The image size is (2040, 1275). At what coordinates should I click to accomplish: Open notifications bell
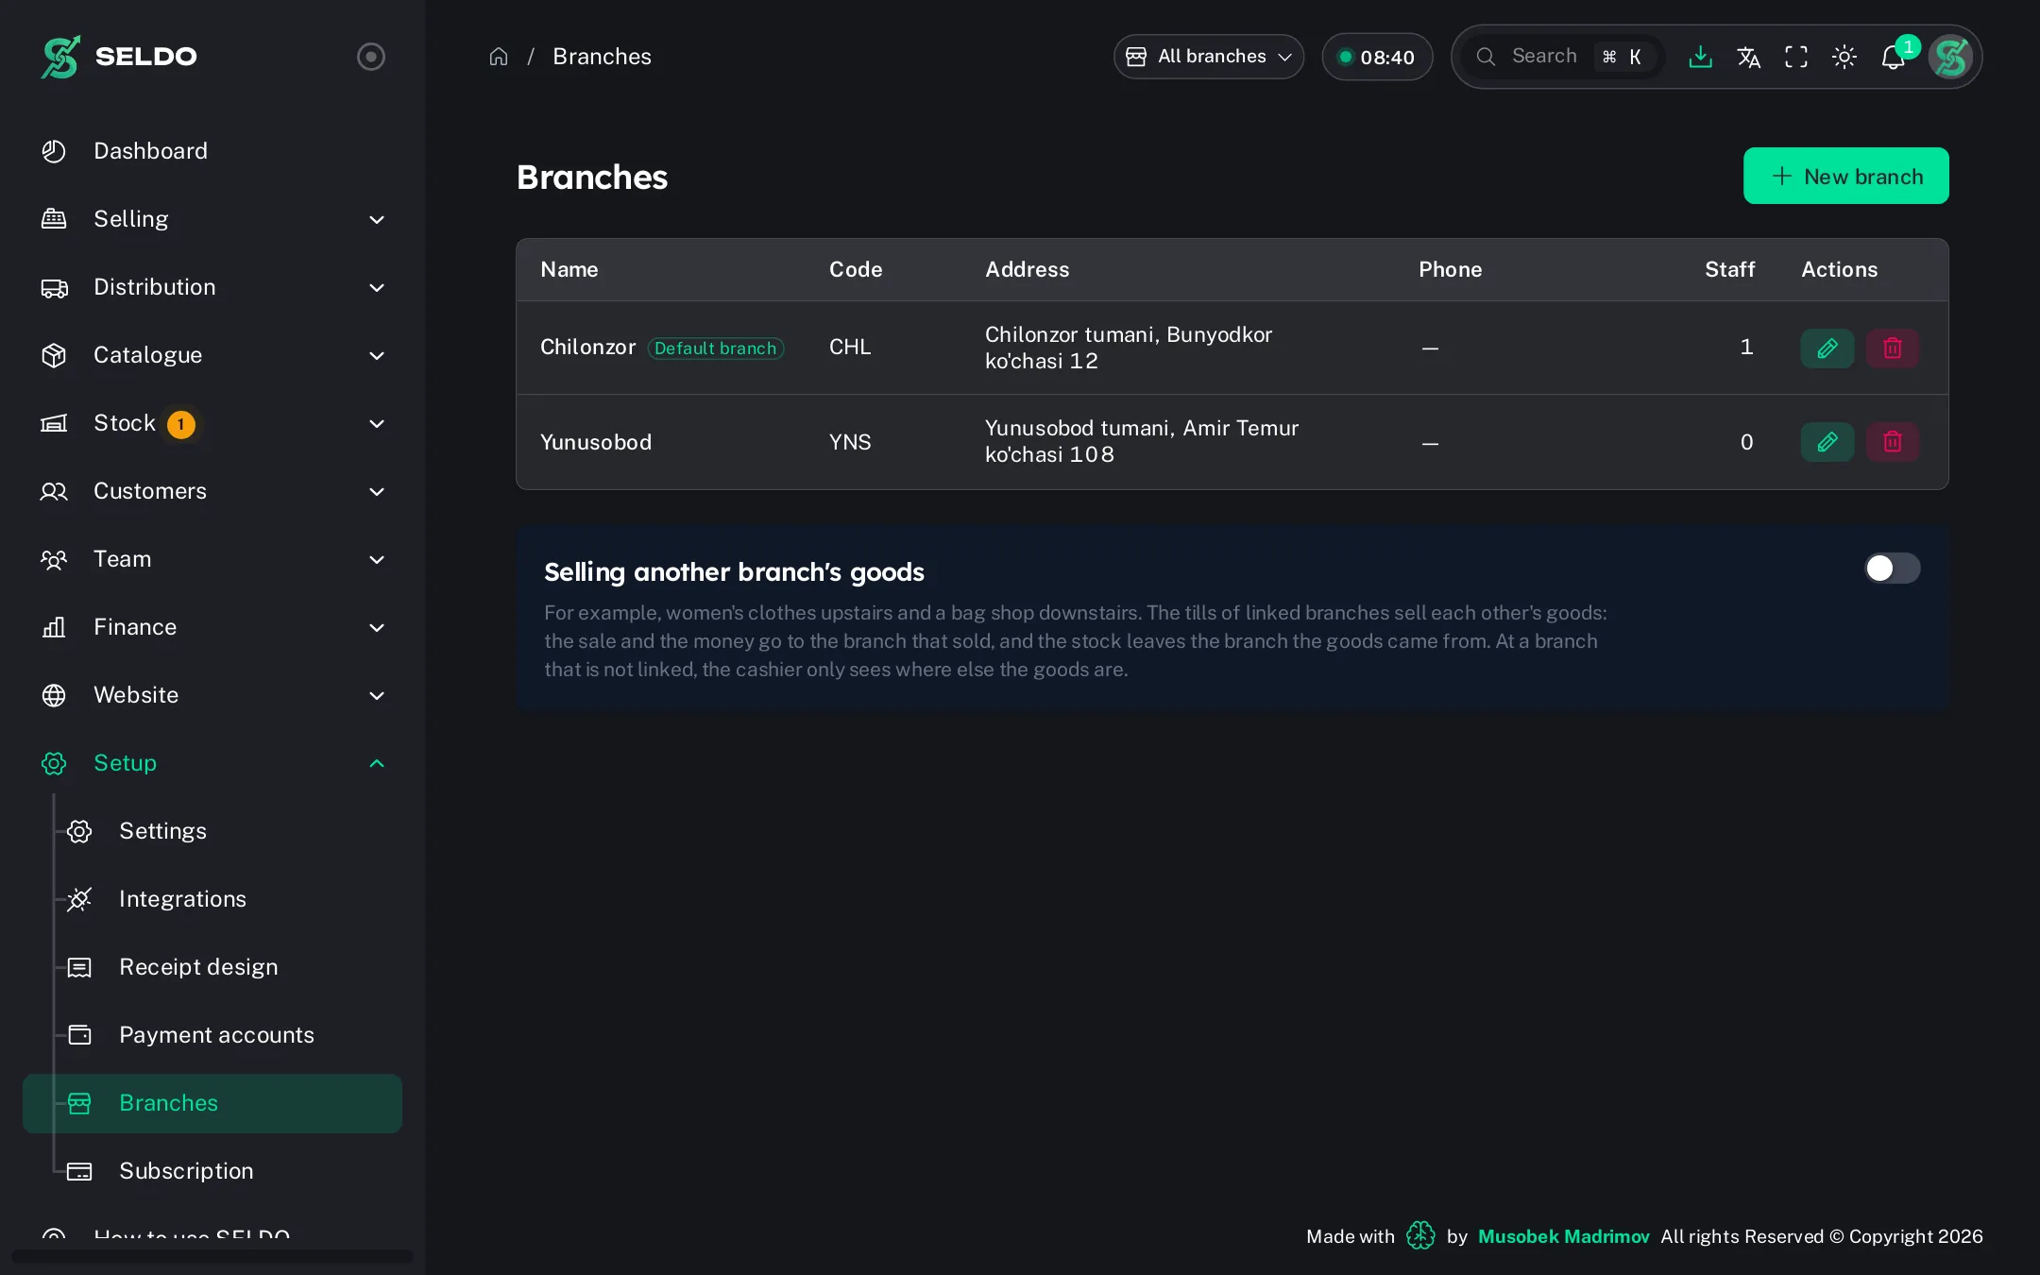[1893, 57]
